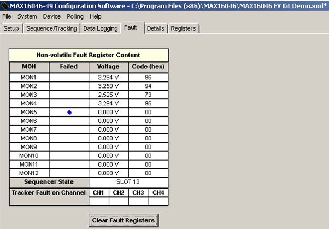Select the MON2 row label
This screenshot has width=329, height=229.
pyautogui.click(x=29, y=86)
